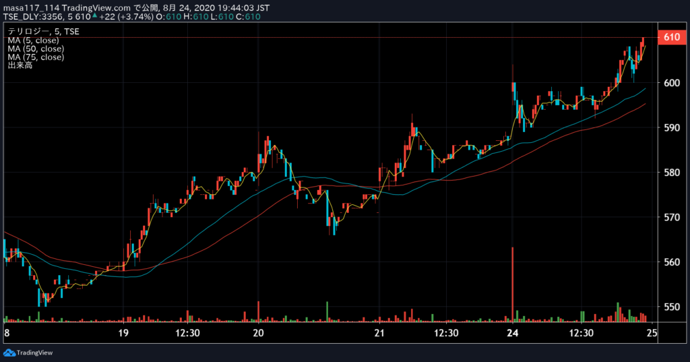Click the 590 price axis label
This screenshot has height=362, width=690.
(x=672, y=127)
